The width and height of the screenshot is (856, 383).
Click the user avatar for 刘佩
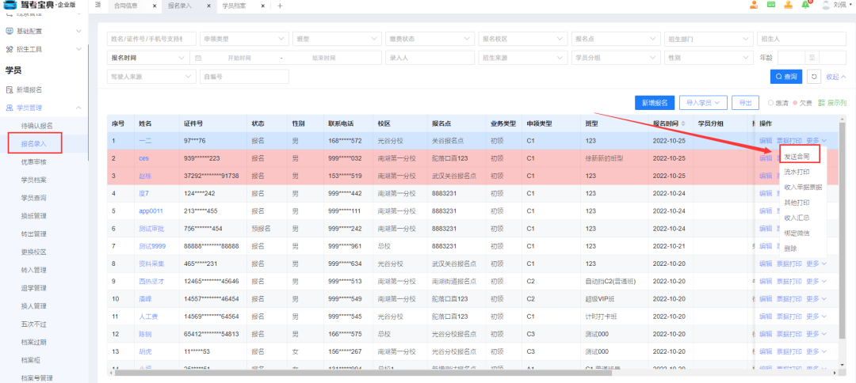click(825, 5)
